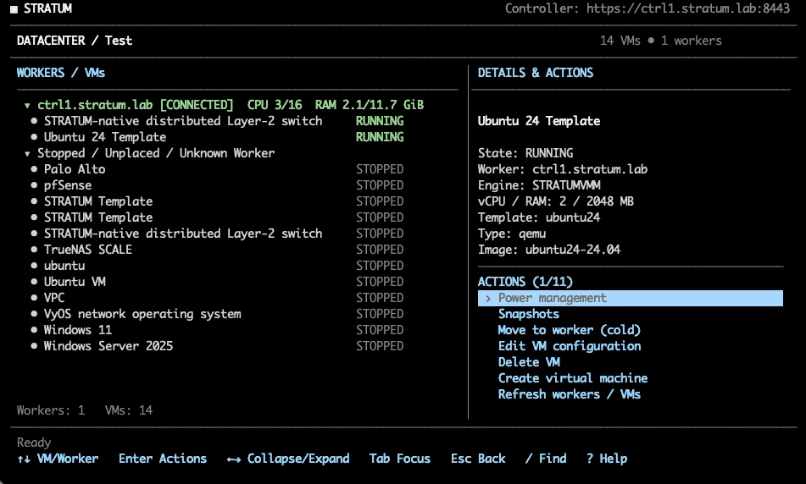Choose Delete VM action
806x484 pixels.
point(529,362)
